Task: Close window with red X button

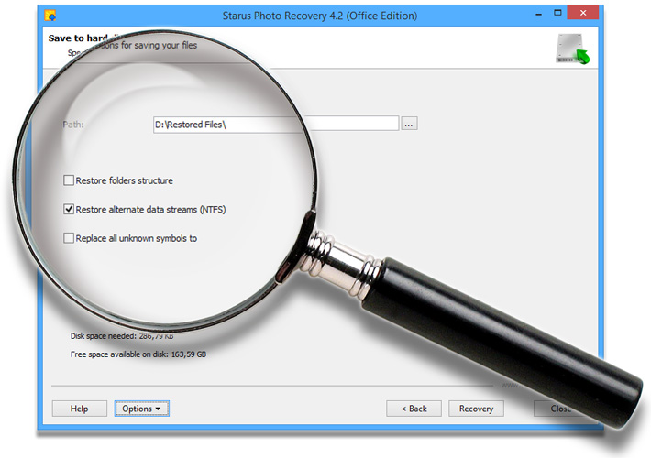Action: point(583,13)
